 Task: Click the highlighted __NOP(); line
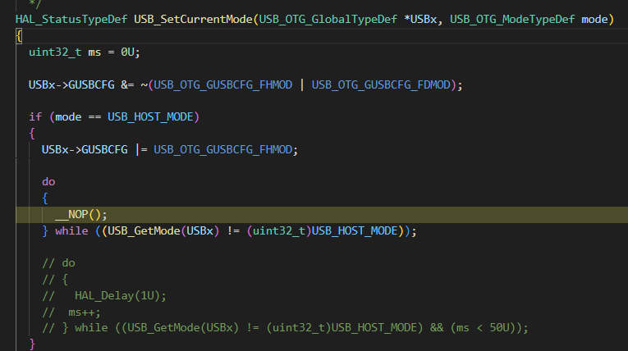click(322, 215)
